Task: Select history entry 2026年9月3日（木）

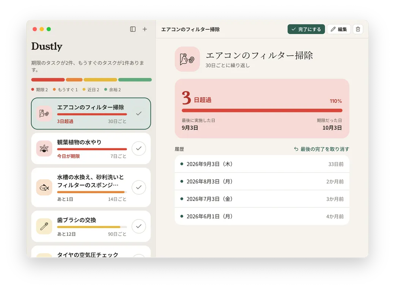Action: pyautogui.click(x=262, y=164)
